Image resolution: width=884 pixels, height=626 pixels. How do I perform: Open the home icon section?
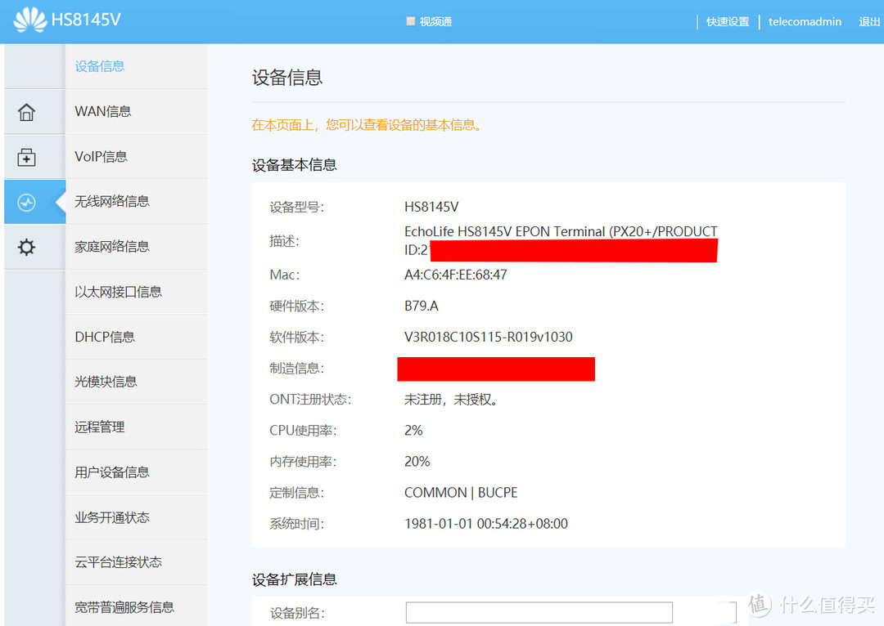tap(26, 112)
